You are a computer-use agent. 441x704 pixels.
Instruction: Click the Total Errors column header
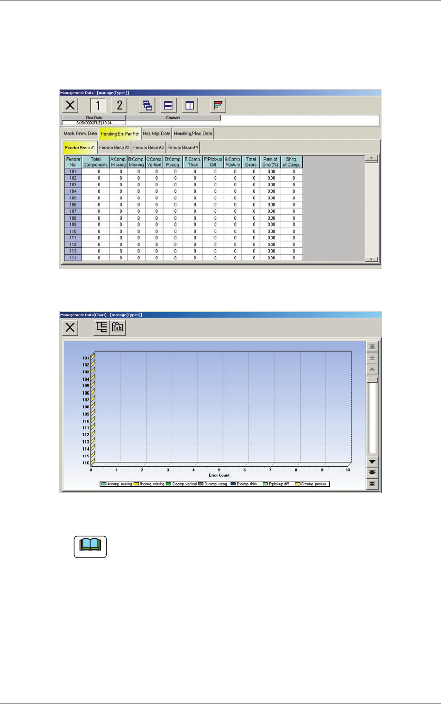[x=251, y=162]
